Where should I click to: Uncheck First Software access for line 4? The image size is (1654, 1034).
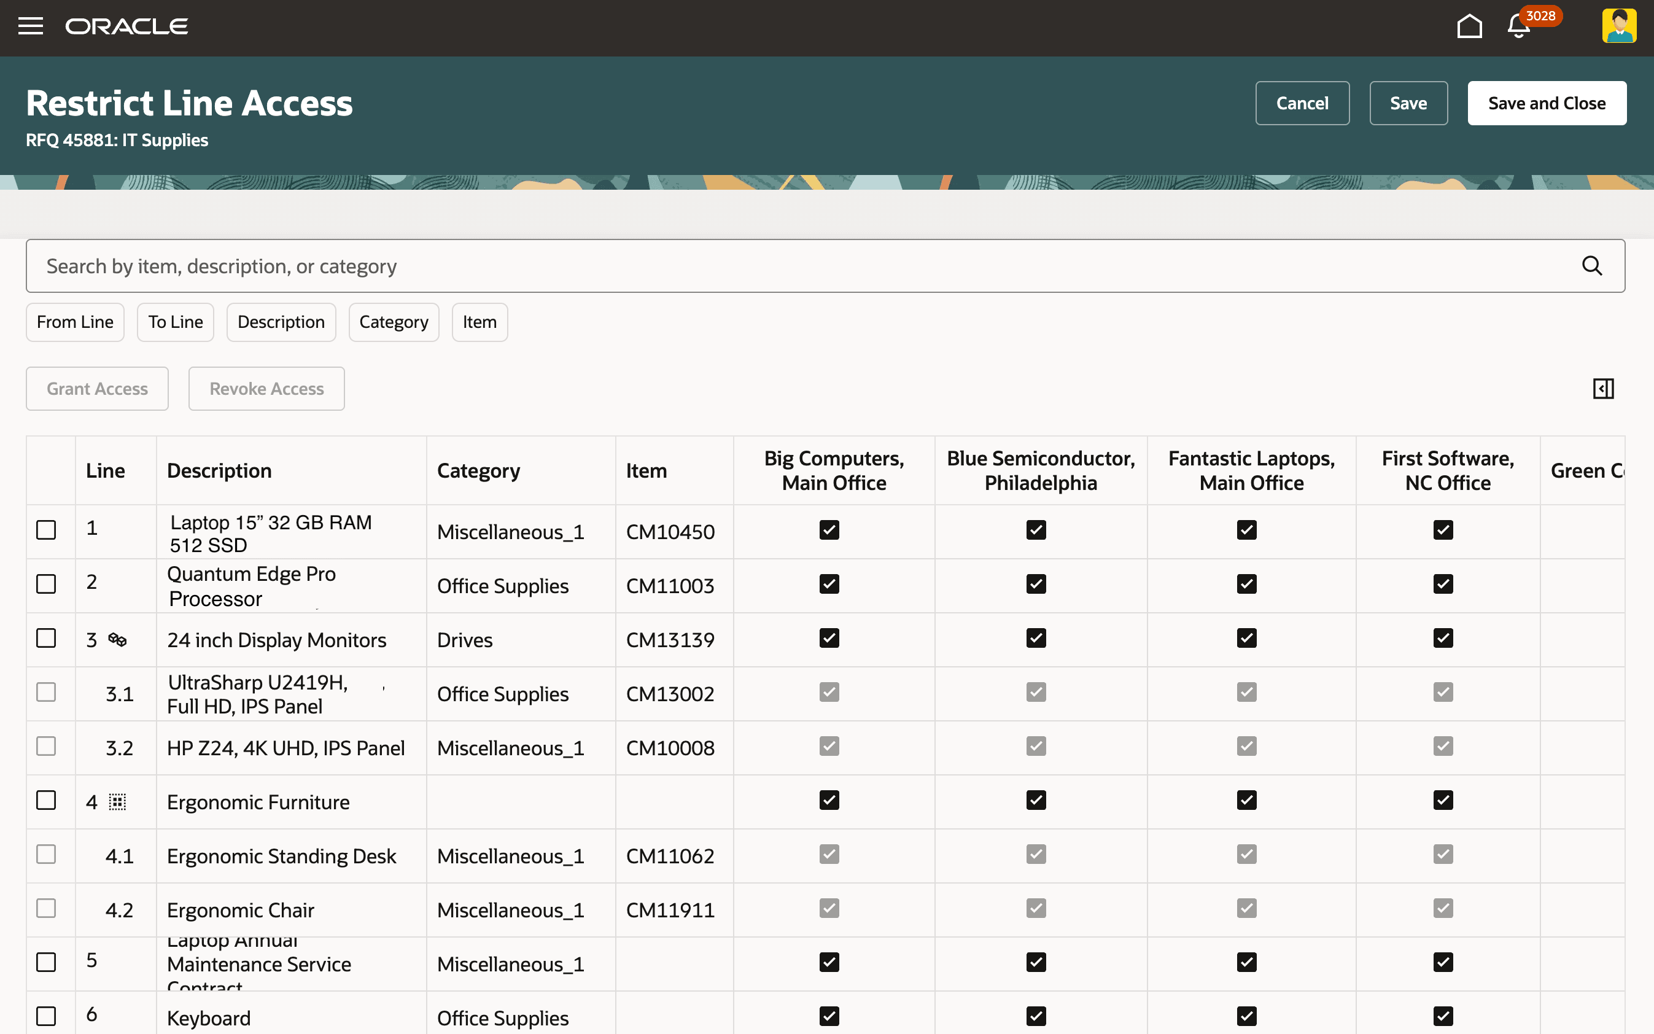point(1443,800)
